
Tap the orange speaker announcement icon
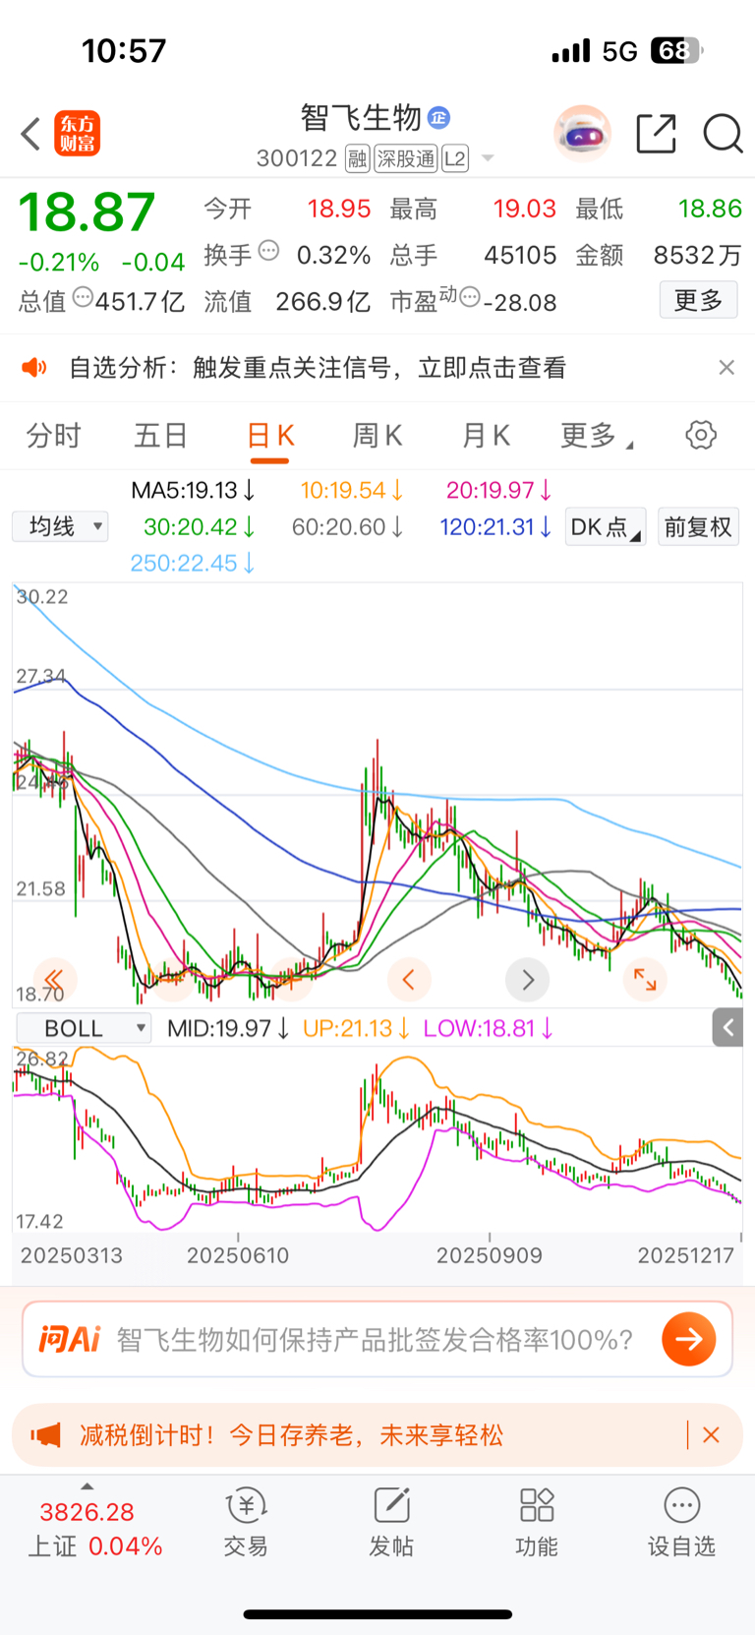34,367
